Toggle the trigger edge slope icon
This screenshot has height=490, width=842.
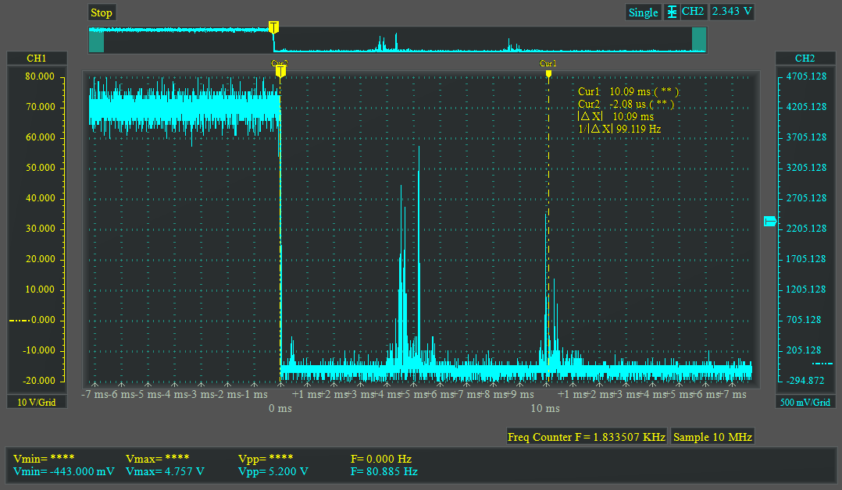coord(671,12)
